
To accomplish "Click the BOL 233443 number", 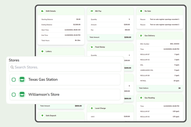I will [x=175, y=44].
